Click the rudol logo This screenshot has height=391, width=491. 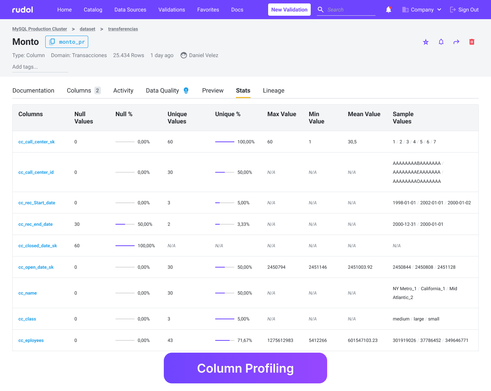22,10
